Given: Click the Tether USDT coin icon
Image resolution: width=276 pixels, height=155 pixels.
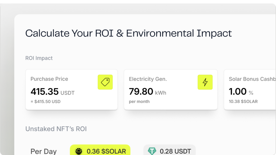Looking at the screenshot, I should point(151,152).
